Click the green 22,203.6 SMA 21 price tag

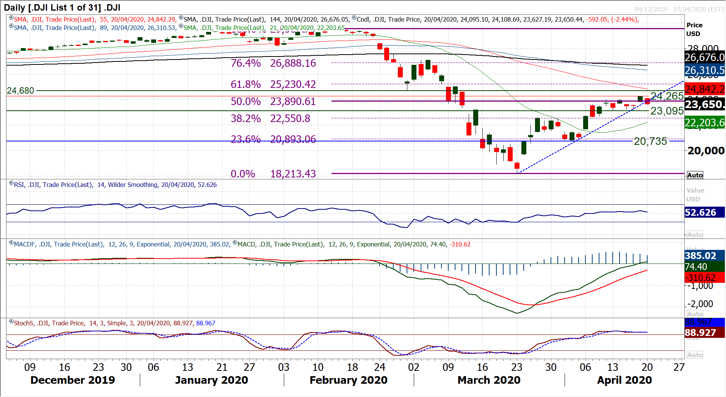705,123
